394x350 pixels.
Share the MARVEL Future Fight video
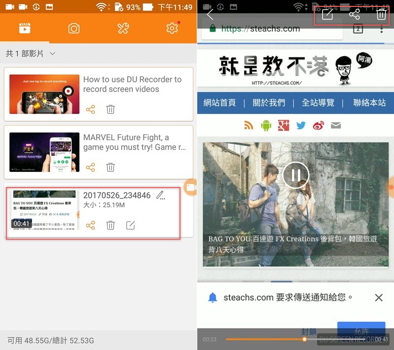[91, 167]
